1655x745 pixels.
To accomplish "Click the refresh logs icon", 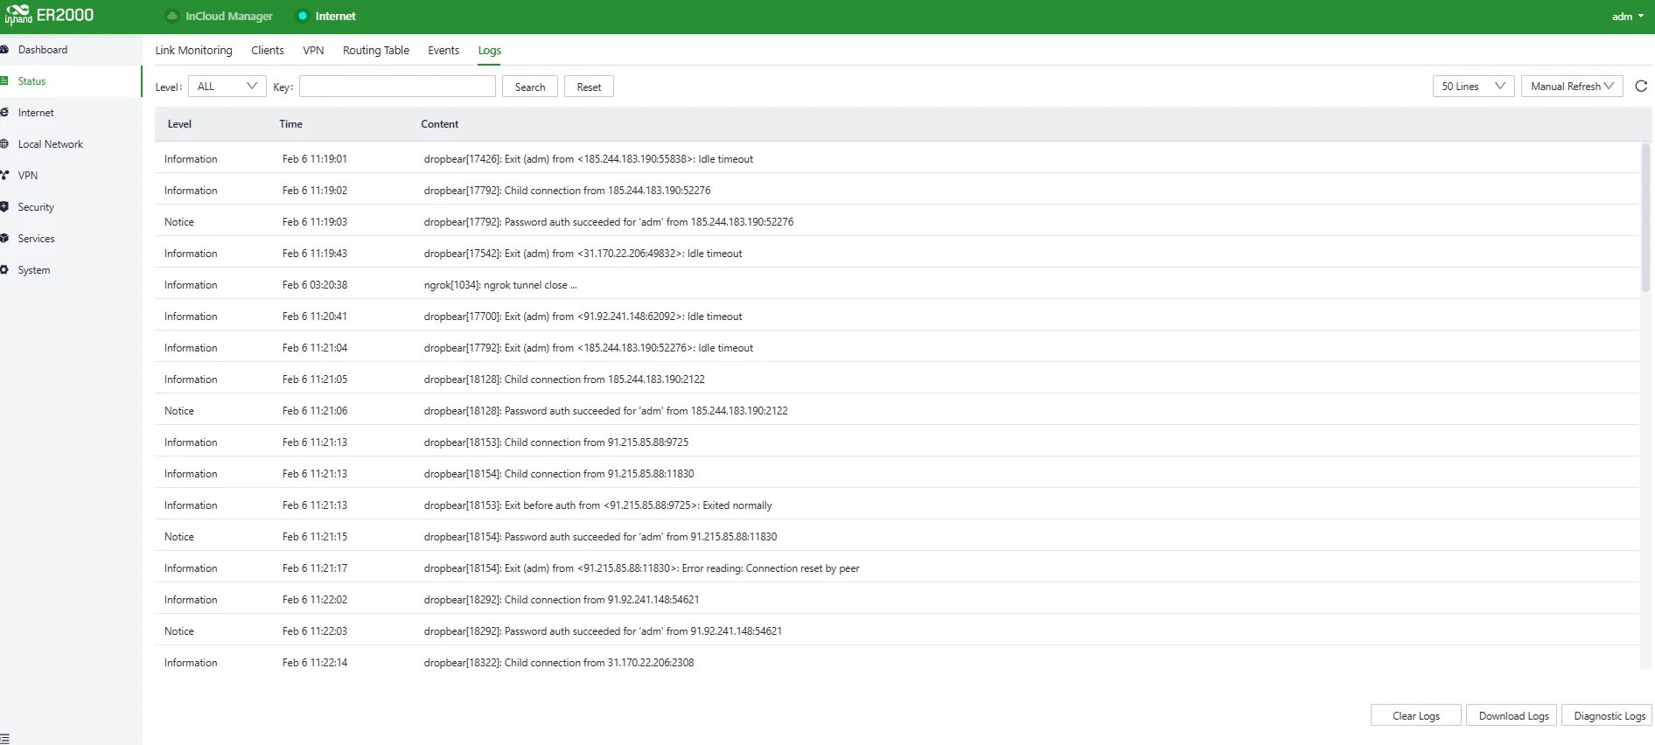I will [x=1641, y=87].
